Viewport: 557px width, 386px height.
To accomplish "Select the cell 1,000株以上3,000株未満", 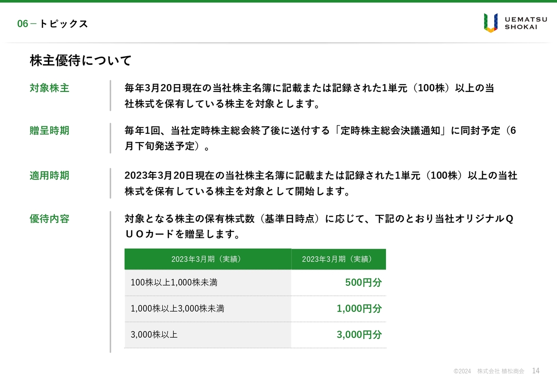I will pos(208,309).
